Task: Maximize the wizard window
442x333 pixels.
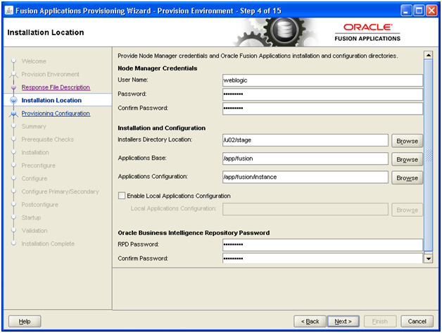Action: 419,11
